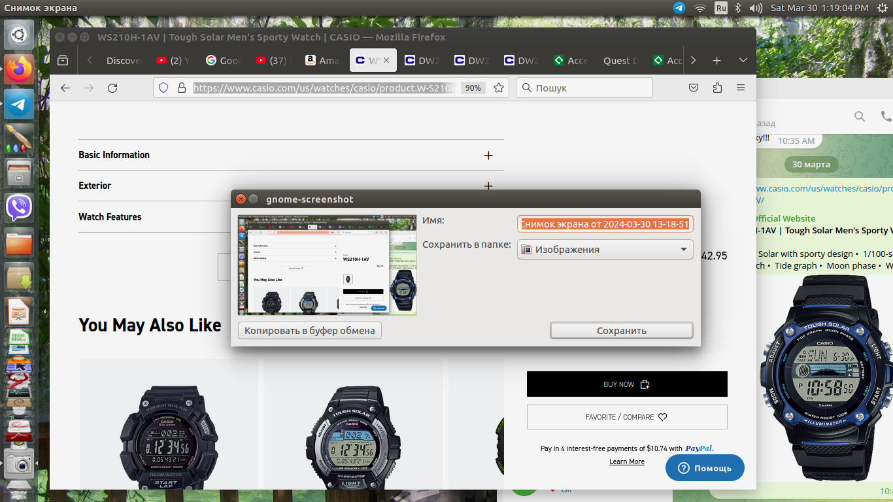Viewport: 893px width, 502px height.
Task: Switch to the (2) YouTube tab
Action: tap(174, 60)
